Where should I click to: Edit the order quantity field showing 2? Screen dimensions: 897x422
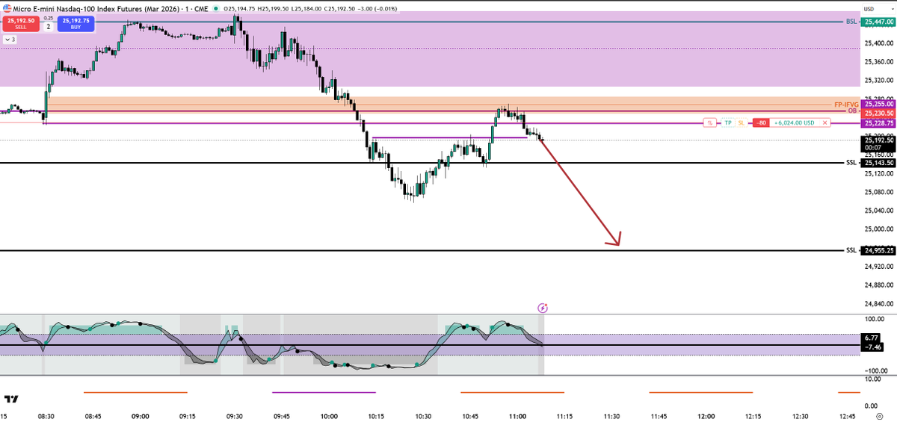47,26
